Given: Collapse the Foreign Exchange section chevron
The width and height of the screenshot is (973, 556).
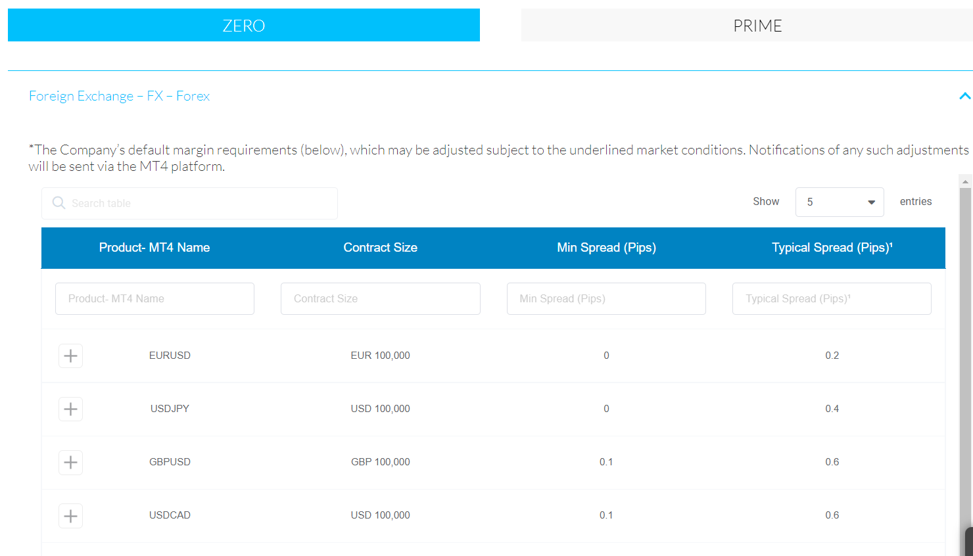Looking at the screenshot, I should click(x=964, y=96).
